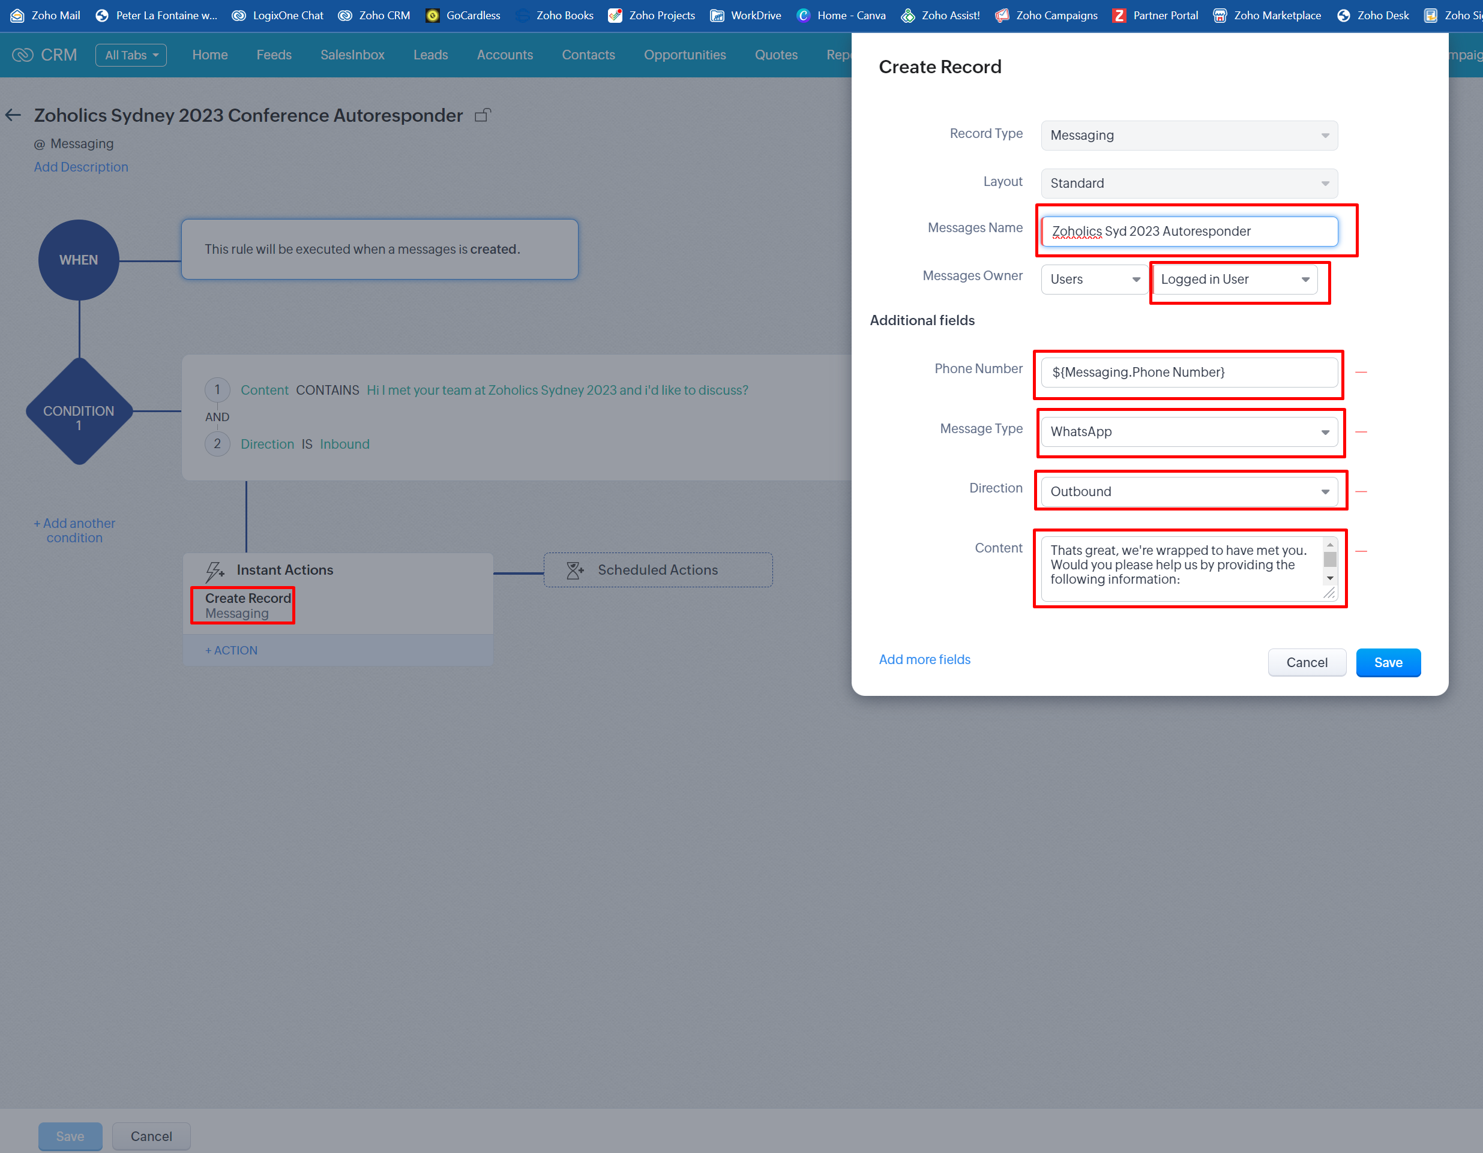Open the Peter La Fontaine bookmark
The height and width of the screenshot is (1153, 1483).
(156, 15)
